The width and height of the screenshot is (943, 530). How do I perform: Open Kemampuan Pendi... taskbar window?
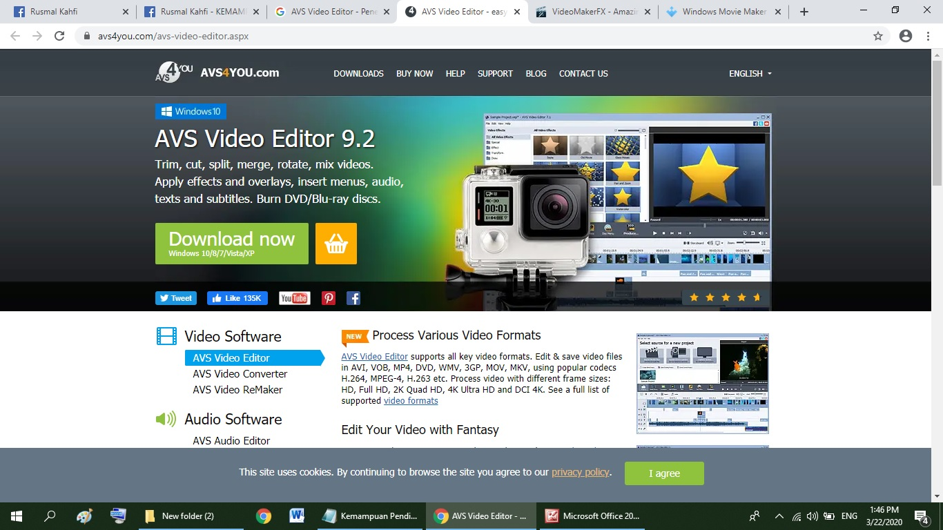click(370, 516)
